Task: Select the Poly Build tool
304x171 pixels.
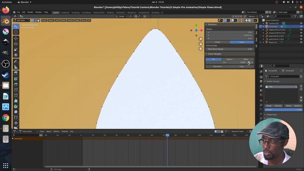Action: pos(16,101)
